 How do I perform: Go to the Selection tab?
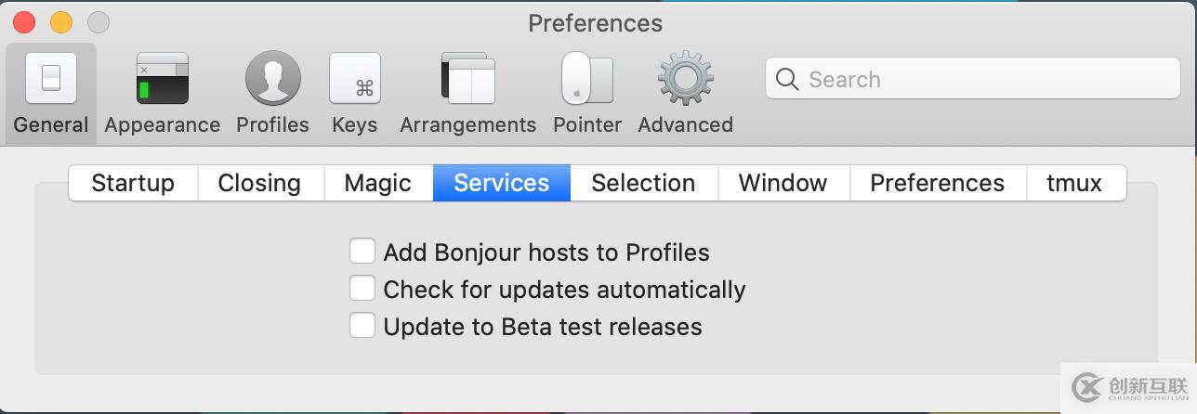pyautogui.click(x=643, y=183)
